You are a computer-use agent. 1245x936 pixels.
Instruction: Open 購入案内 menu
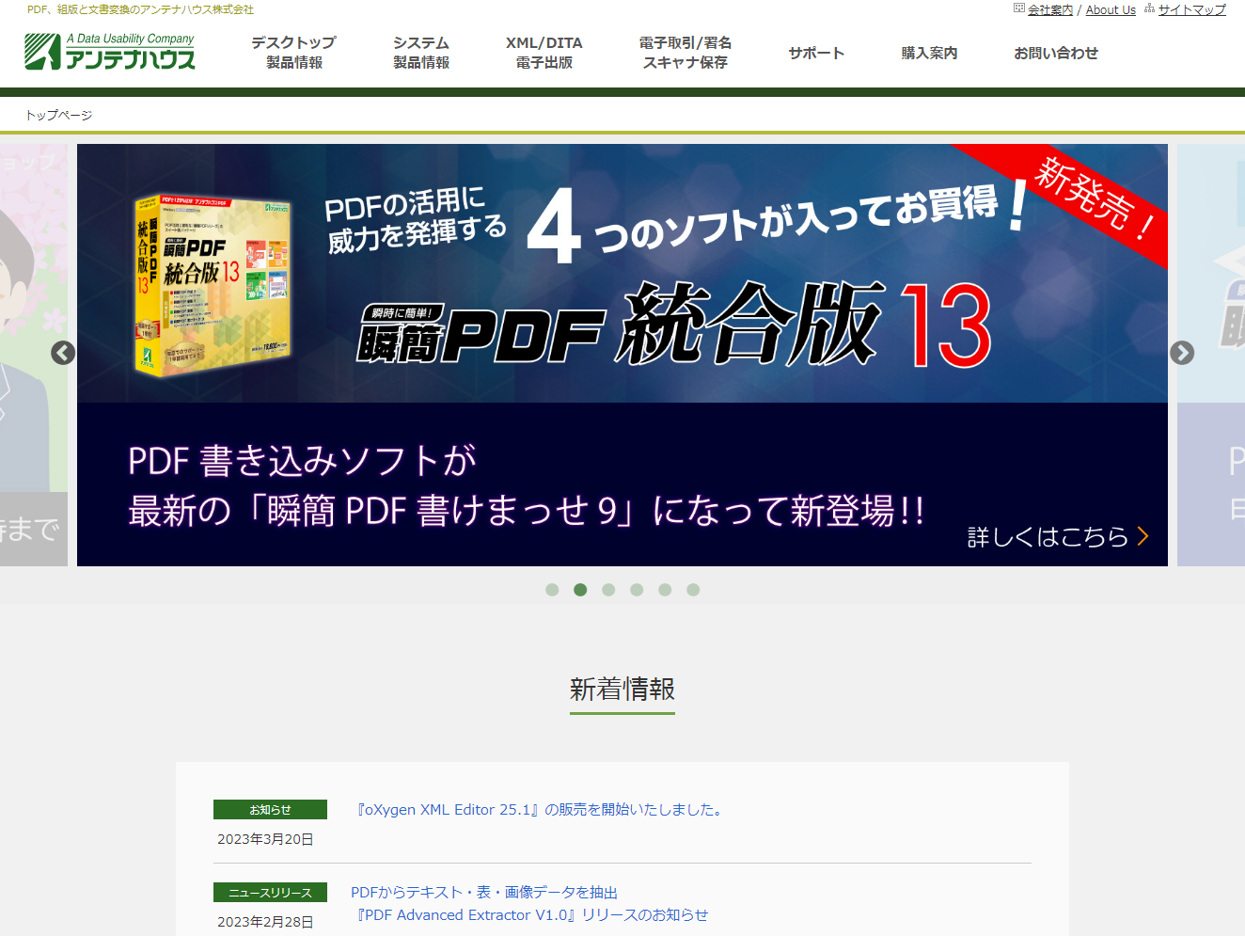coord(929,53)
